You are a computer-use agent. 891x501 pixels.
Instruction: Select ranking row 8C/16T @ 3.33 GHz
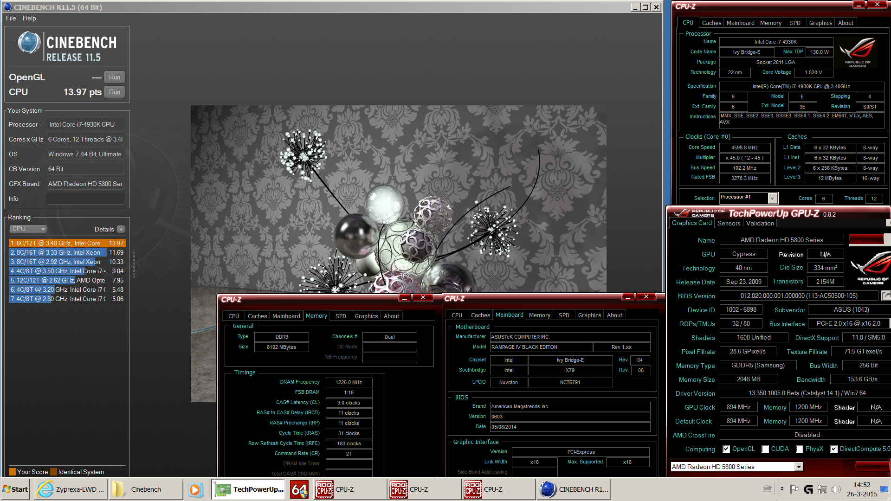tap(67, 252)
